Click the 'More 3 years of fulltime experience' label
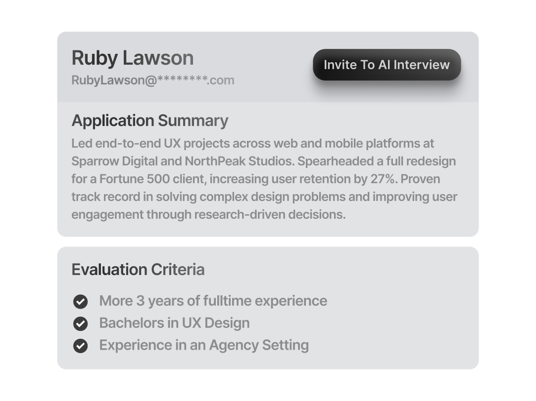 point(213,301)
